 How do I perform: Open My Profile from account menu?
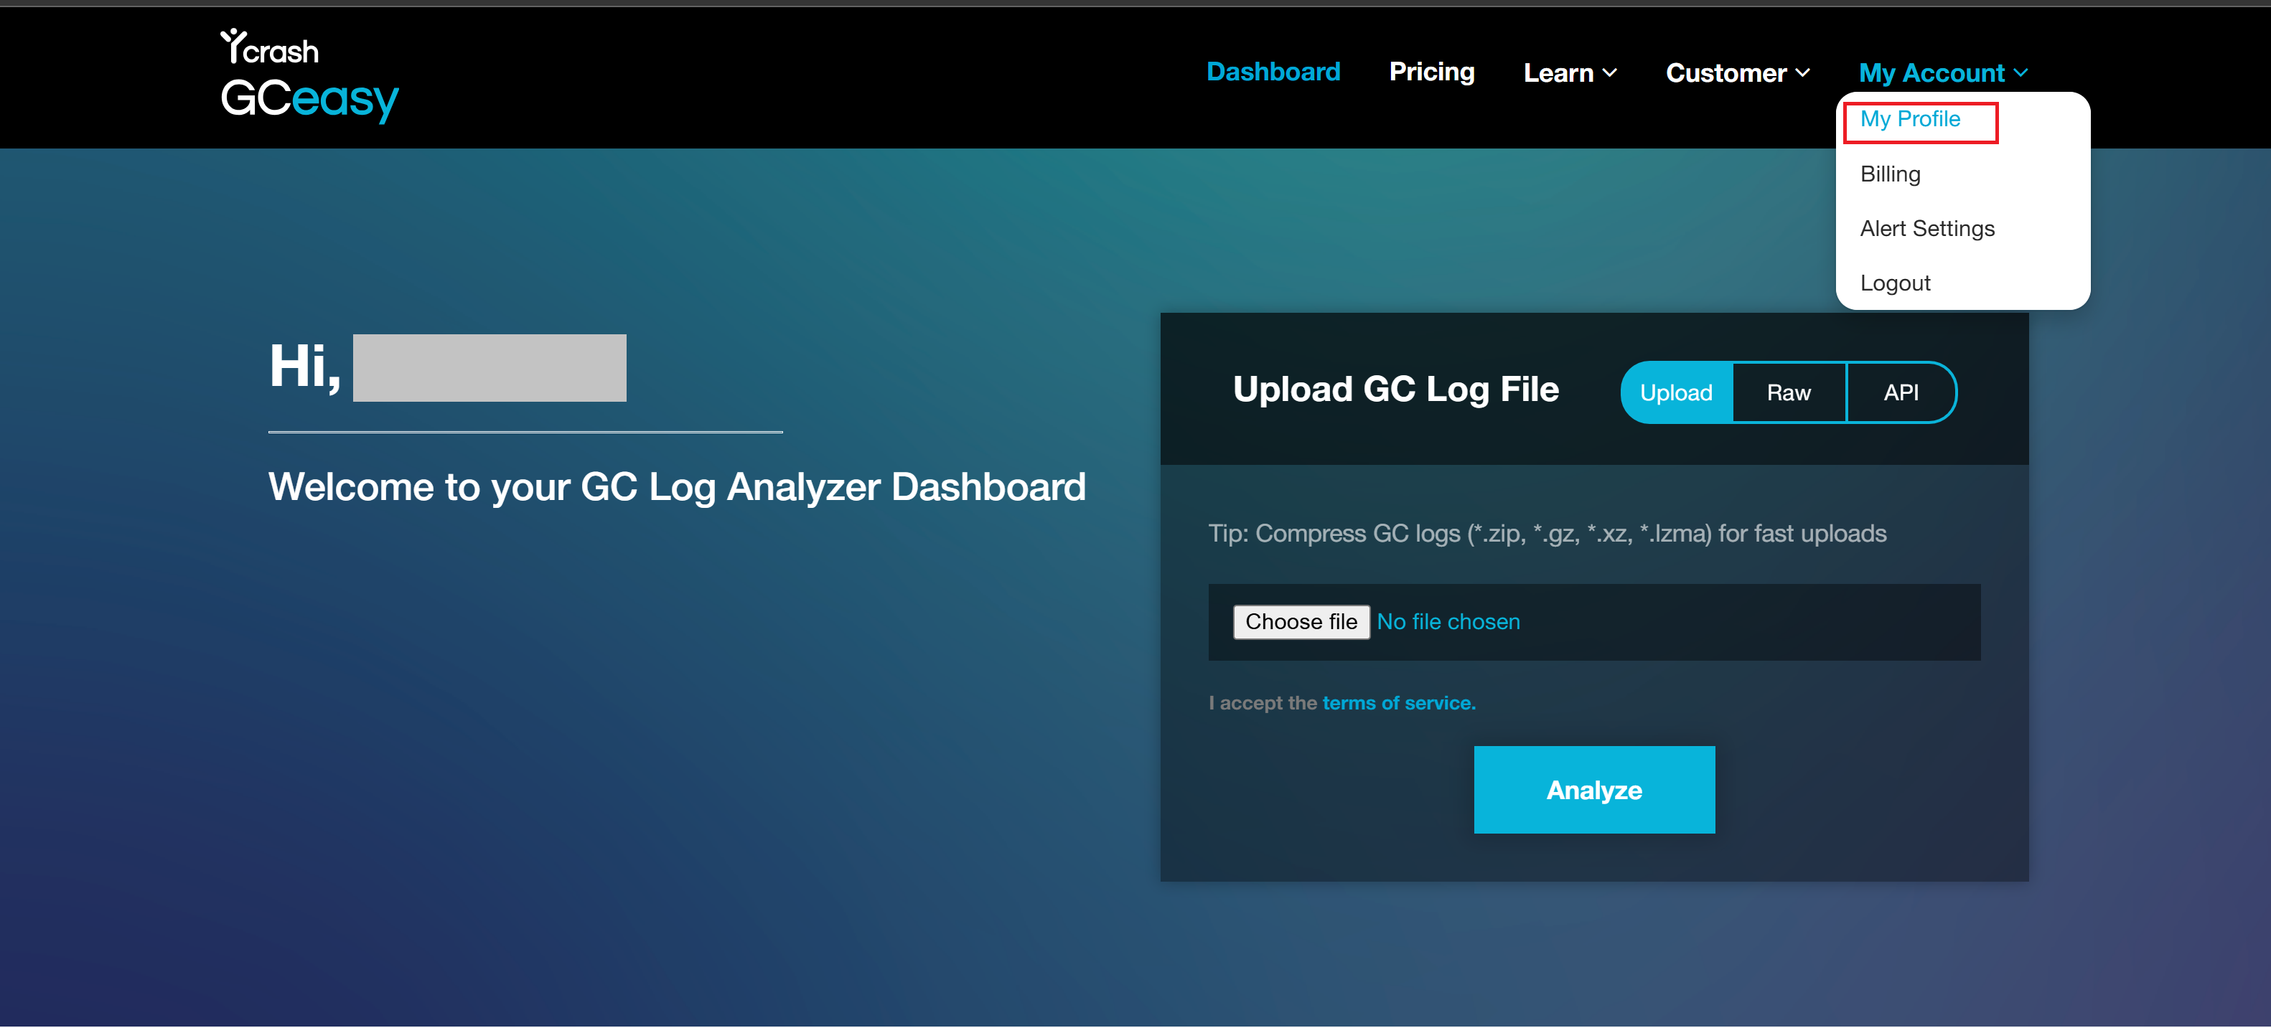coord(1911,119)
